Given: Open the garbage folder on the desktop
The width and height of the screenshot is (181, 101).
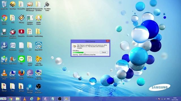Looking at the screenshot, I should click(21, 87).
